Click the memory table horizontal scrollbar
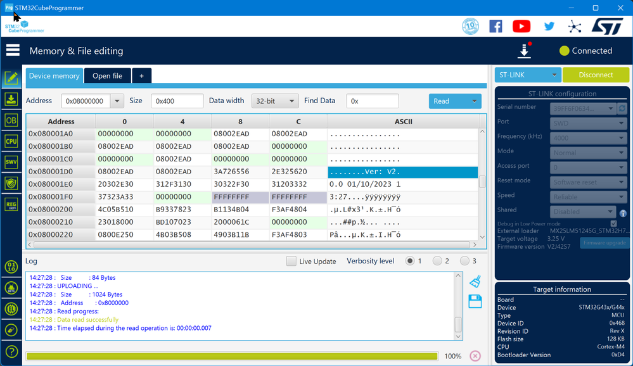 [252, 244]
